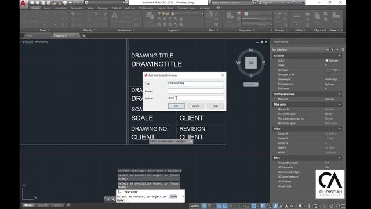The height and width of the screenshot is (209, 371).
Task: Click the Layer Properties icon
Action: 150,16
